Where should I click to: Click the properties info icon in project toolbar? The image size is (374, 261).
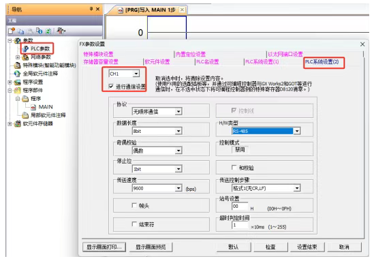click(39, 31)
